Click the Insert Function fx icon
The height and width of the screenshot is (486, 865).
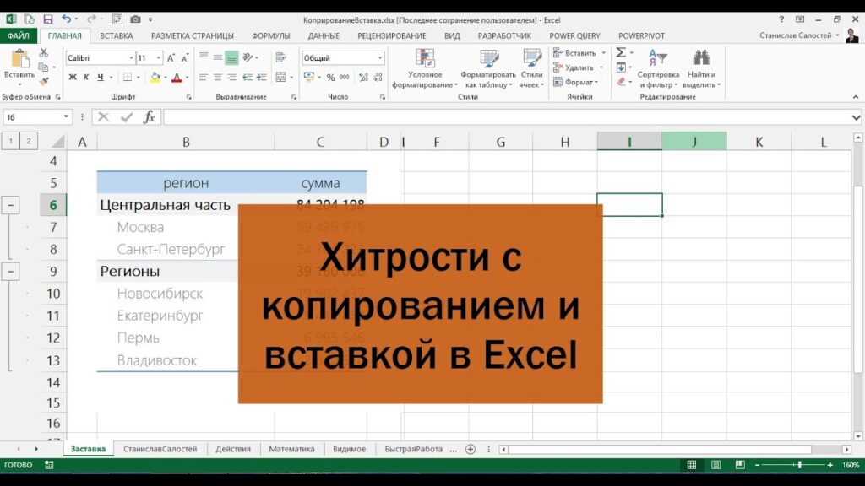150,117
